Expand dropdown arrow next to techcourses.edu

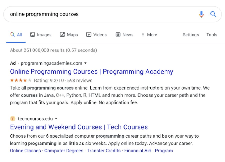click(56, 119)
